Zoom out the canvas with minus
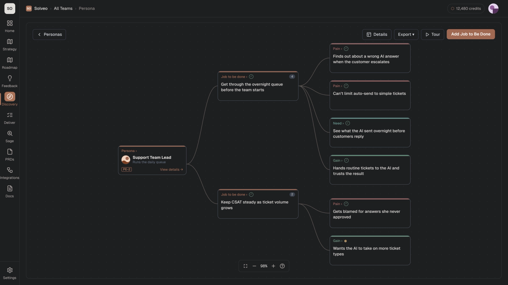 (254, 266)
